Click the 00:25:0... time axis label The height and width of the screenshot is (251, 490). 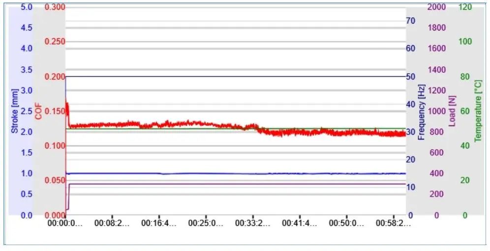(x=206, y=223)
